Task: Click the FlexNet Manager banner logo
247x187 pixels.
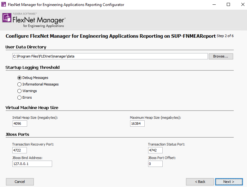Action: pyautogui.click(x=34, y=20)
